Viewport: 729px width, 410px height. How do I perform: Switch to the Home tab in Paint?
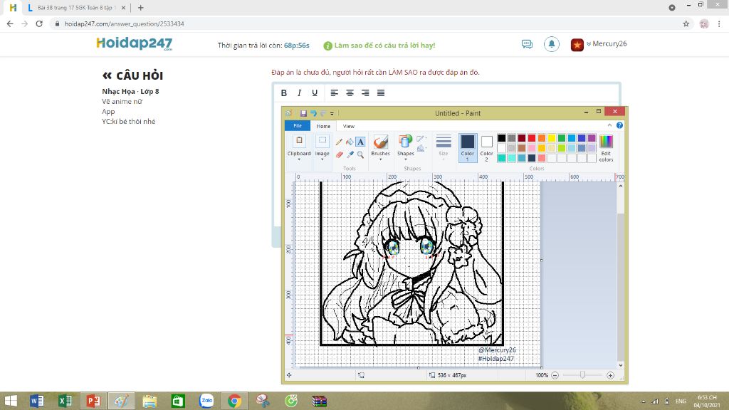(x=323, y=126)
